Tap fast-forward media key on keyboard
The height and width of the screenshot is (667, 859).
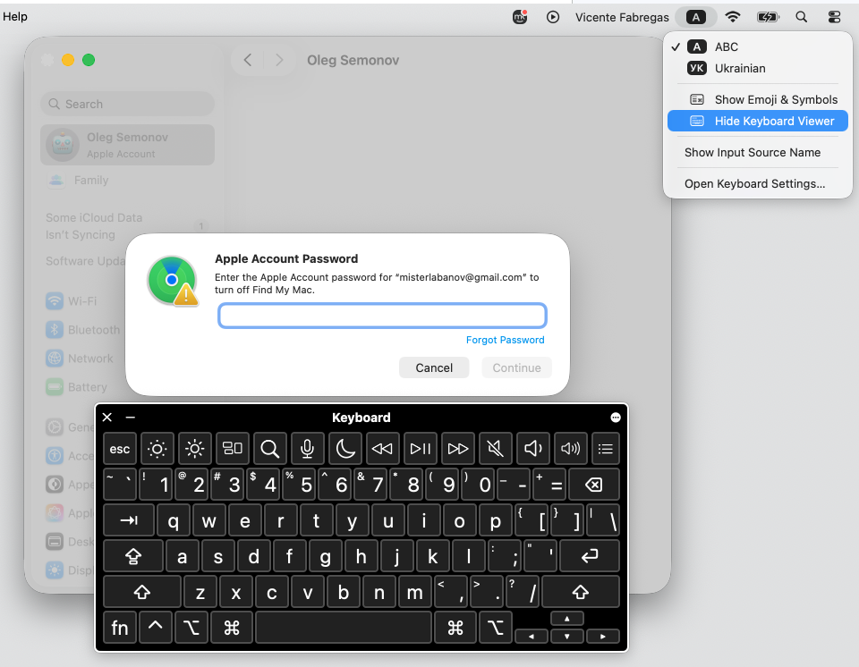click(458, 449)
